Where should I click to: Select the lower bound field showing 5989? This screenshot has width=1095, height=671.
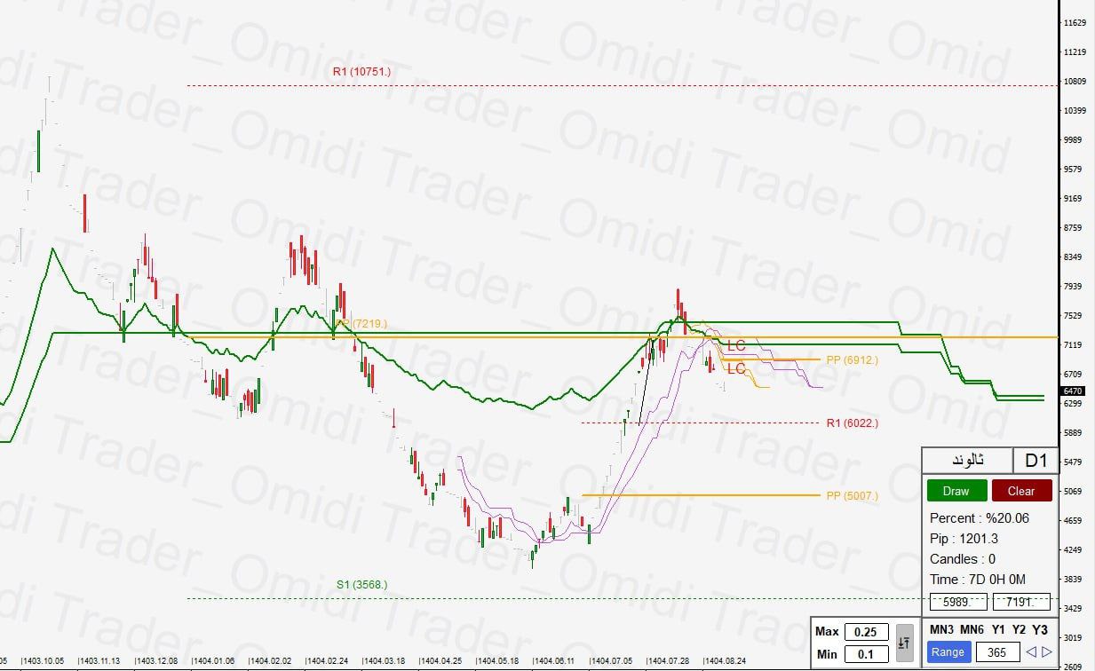(x=959, y=601)
